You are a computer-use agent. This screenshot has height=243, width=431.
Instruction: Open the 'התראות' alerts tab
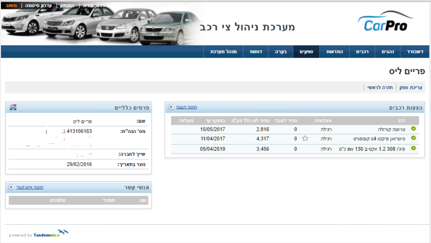pyautogui.click(x=334, y=52)
